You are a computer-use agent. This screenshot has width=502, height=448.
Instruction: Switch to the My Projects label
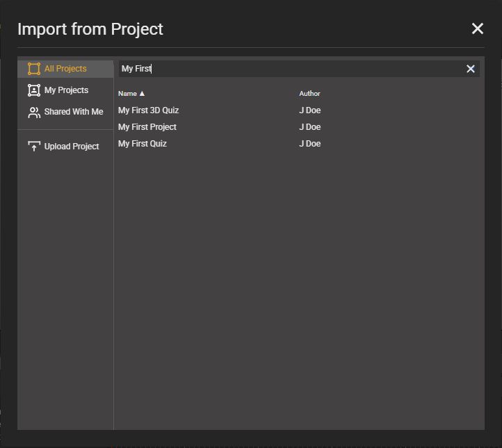pos(66,90)
